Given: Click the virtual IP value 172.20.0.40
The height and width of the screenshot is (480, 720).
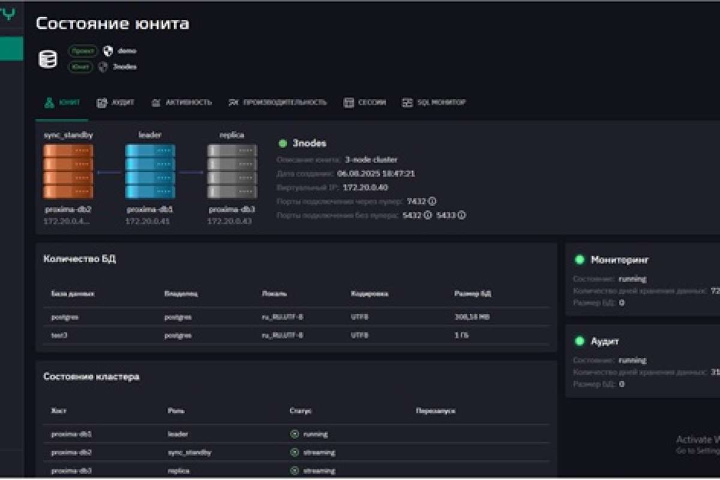Looking at the screenshot, I should point(365,187).
